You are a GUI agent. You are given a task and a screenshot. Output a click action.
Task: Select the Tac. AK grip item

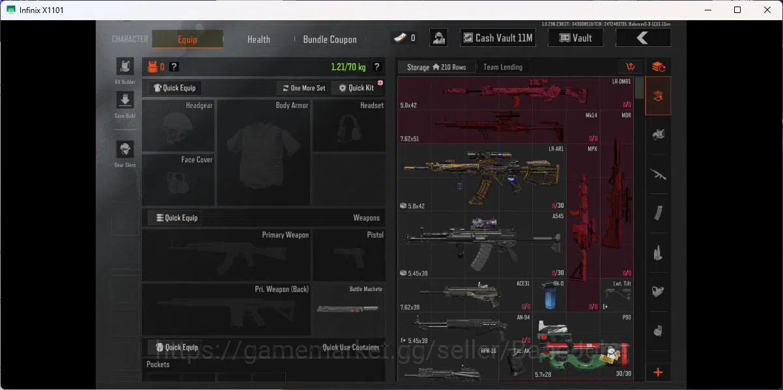click(516, 363)
